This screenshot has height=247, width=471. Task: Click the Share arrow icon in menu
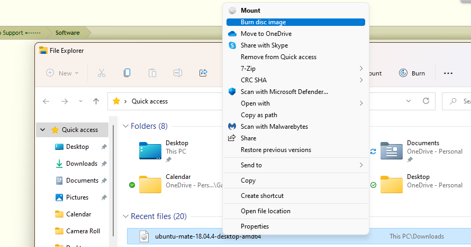(232, 138)
